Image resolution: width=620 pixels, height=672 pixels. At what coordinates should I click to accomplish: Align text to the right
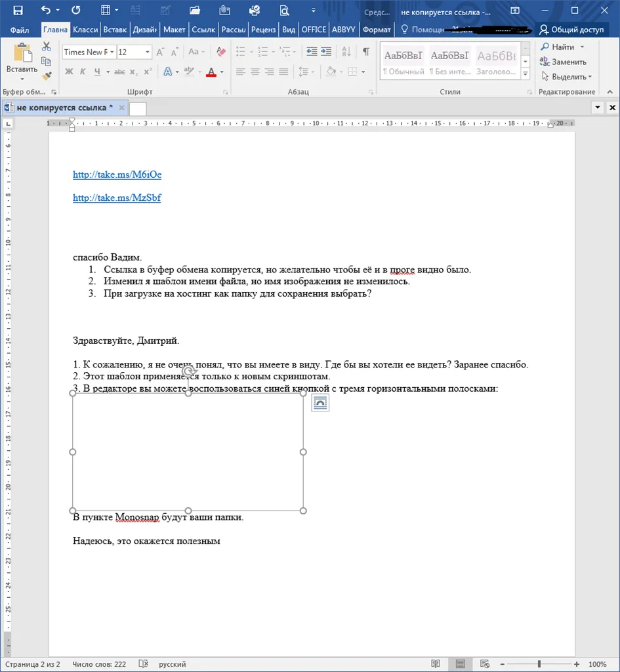click(269, 72)
